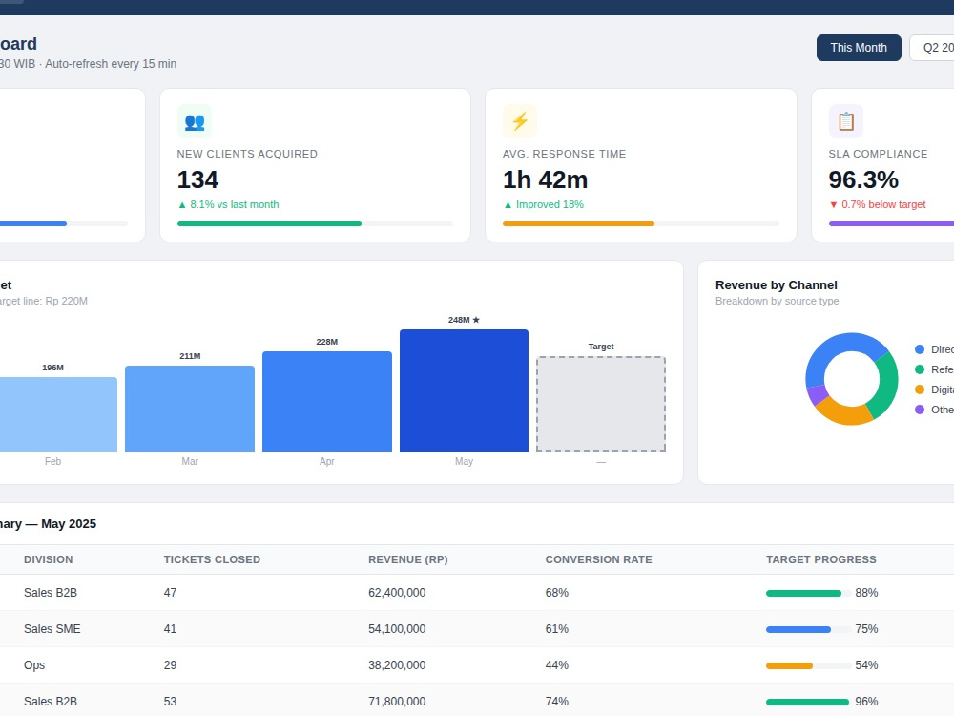Click the Improved 18% trend text
This screenshot has width=954, height=716.
pos(544,204)
